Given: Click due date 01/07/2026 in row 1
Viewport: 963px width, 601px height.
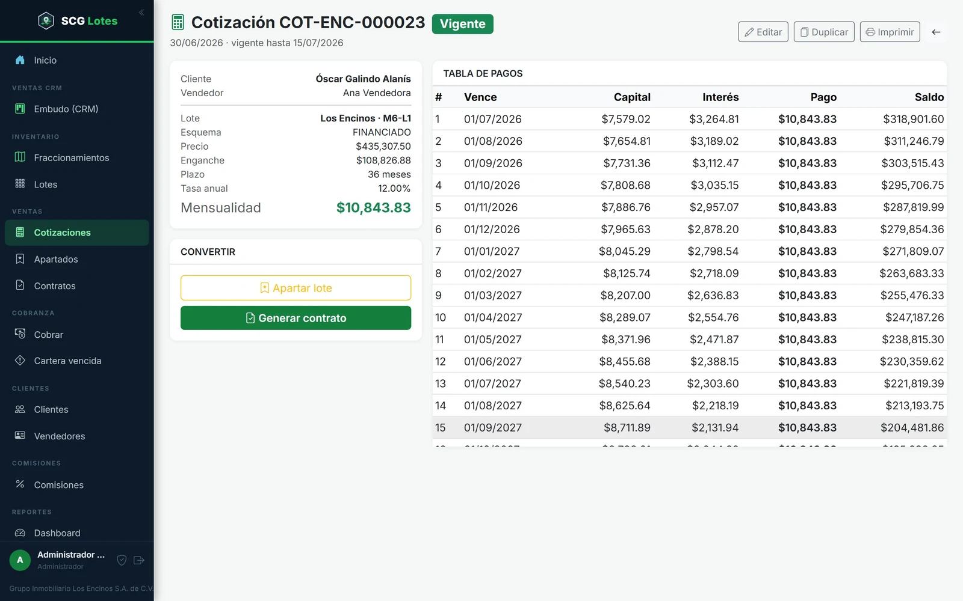Looking at the screenshot, I should pyautogui.click(x=493, y=119).
